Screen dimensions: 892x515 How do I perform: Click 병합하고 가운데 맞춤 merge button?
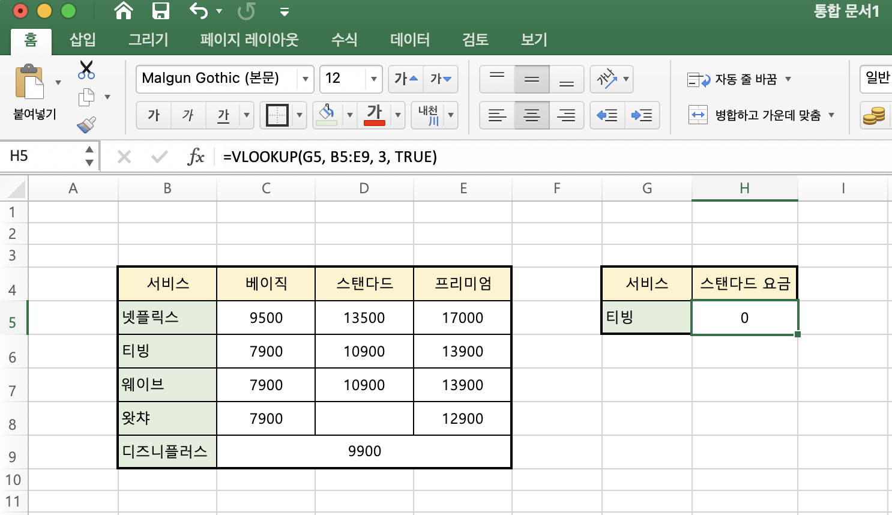click(x=755, y=115)
